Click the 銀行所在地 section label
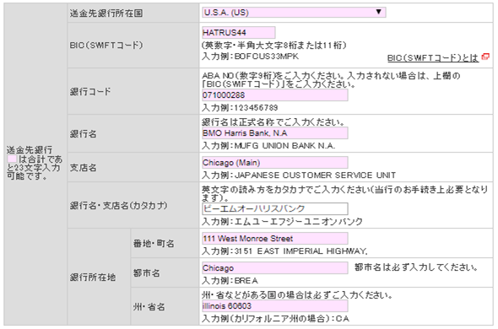Screen dimensions: 498x329 point(92,277)
